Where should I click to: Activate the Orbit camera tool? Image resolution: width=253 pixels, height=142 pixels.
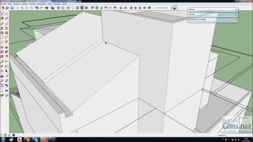coord(2,76)
